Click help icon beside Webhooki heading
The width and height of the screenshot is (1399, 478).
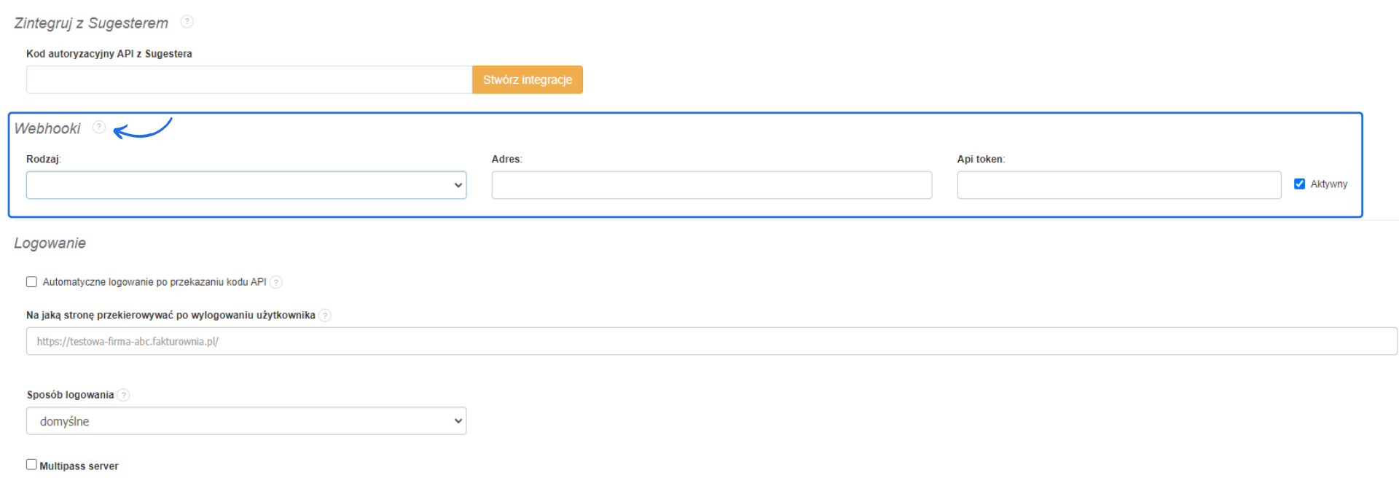pyautogui.click(x=99, y=128)
